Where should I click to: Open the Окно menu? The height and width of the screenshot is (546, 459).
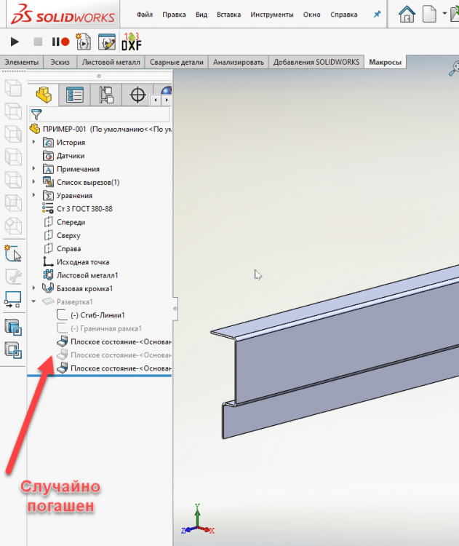[311, 15]
